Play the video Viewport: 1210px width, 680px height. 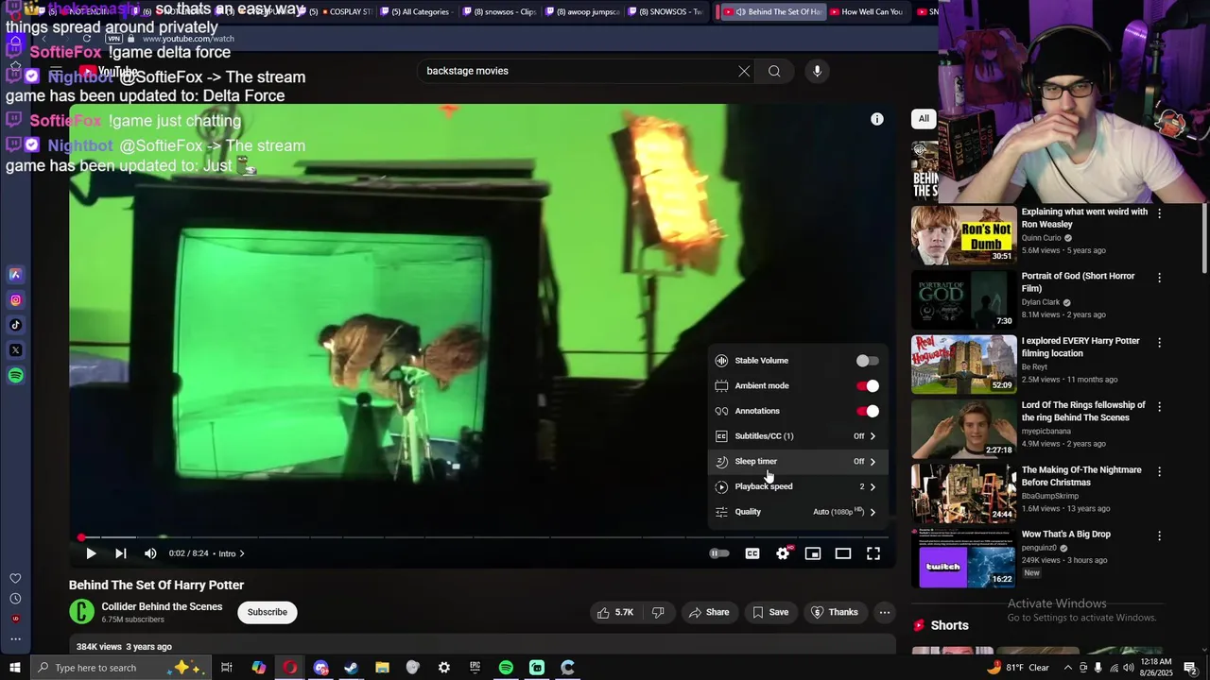[91, 553]
